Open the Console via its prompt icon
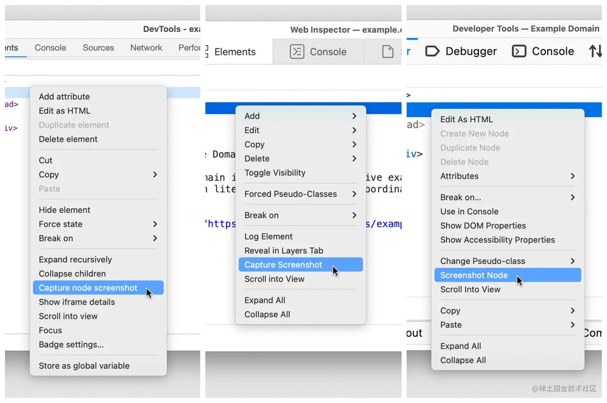The width and height of the screenshot is (607, 403). 297,51
